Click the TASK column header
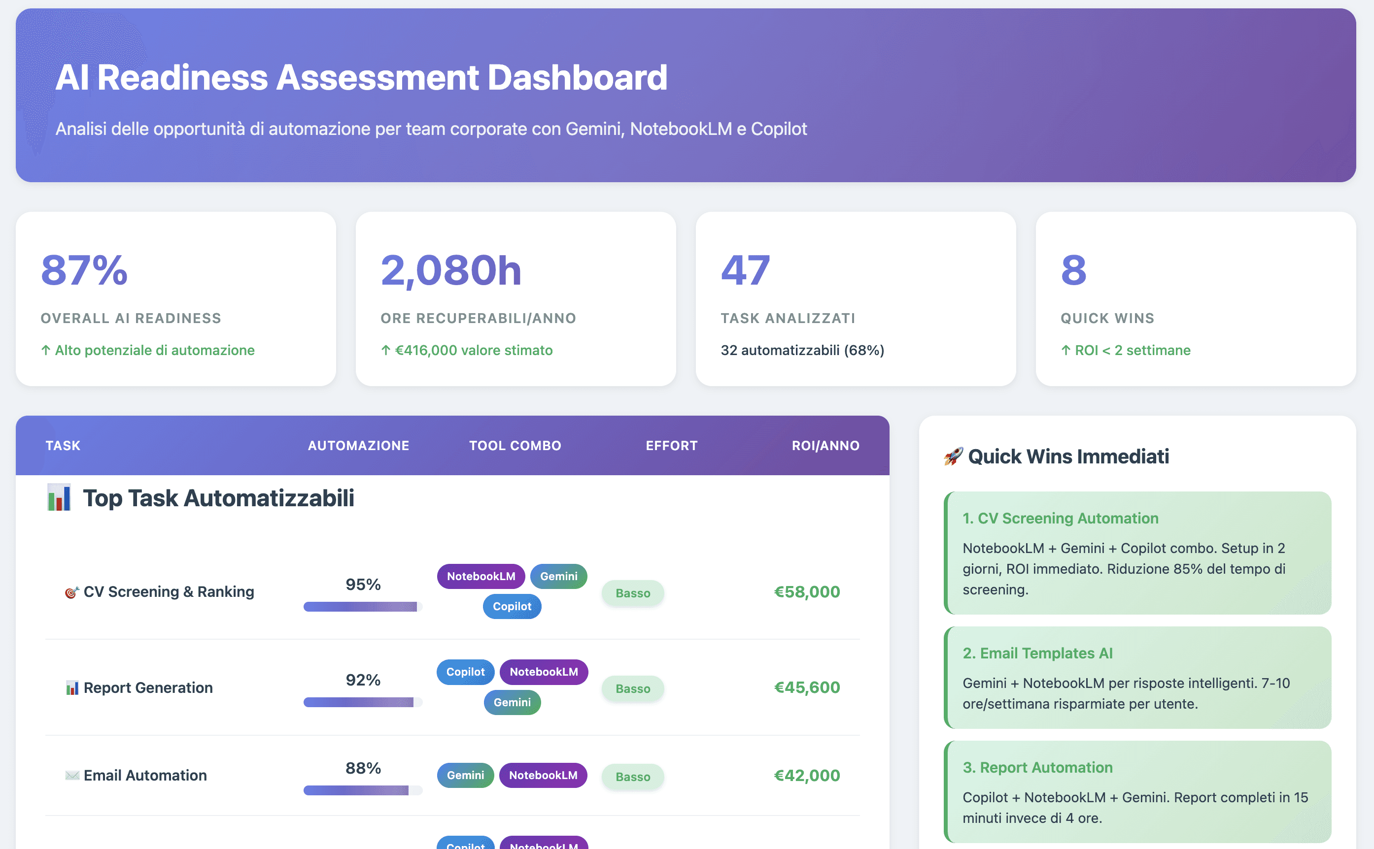The height and width of the screenshot is (849, 1374). 63,446
